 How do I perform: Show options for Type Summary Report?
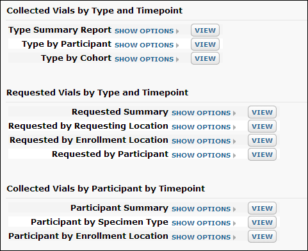click(147, 31)
